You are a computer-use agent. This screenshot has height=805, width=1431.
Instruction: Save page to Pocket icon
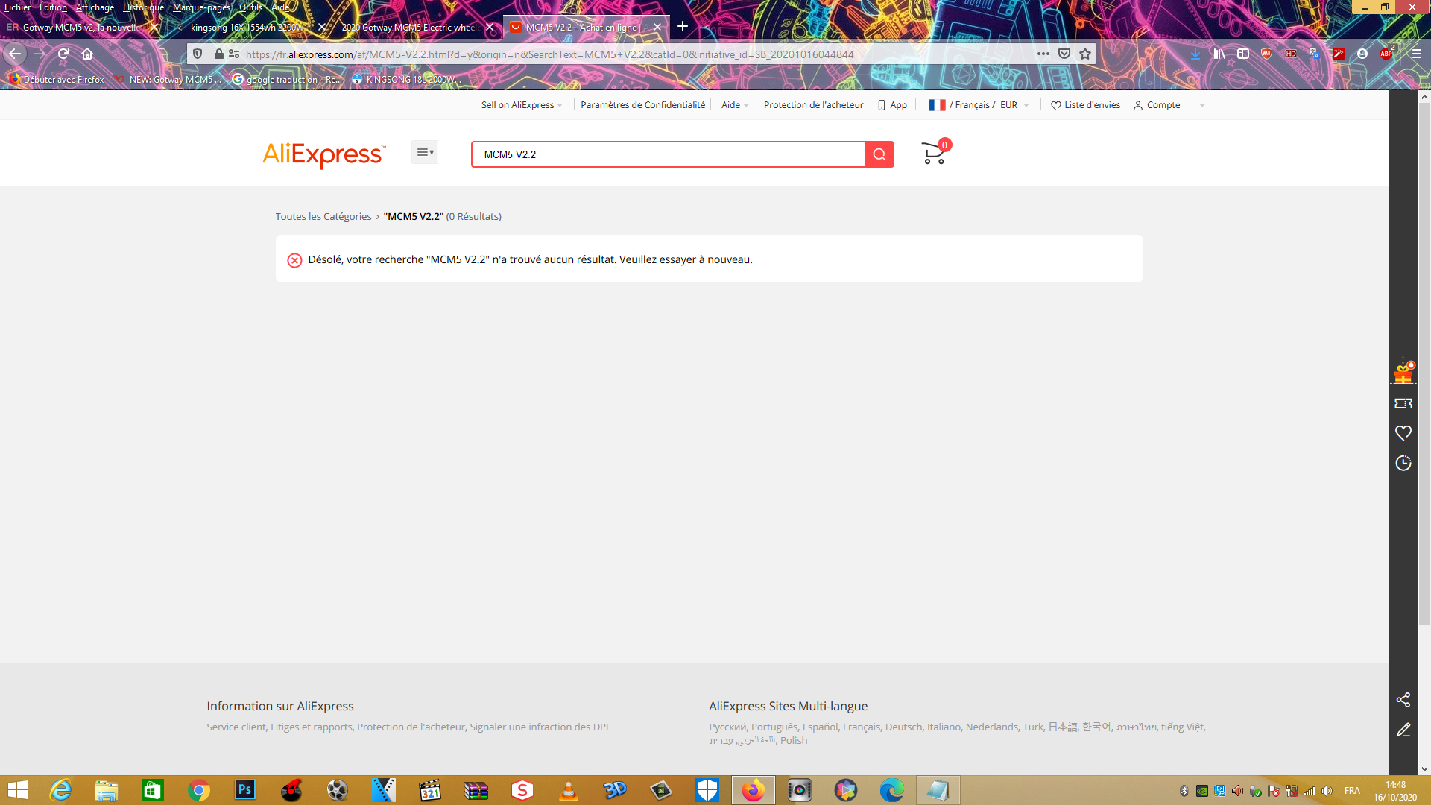pyautogui.click(x=1064, y=54)
